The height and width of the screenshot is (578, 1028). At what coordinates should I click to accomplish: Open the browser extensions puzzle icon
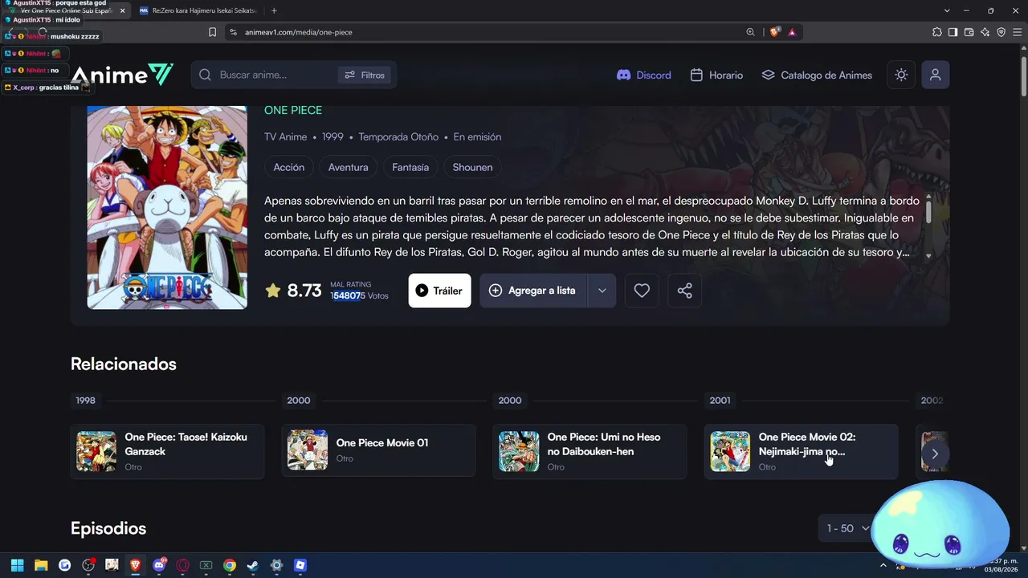tap(937, 32)
